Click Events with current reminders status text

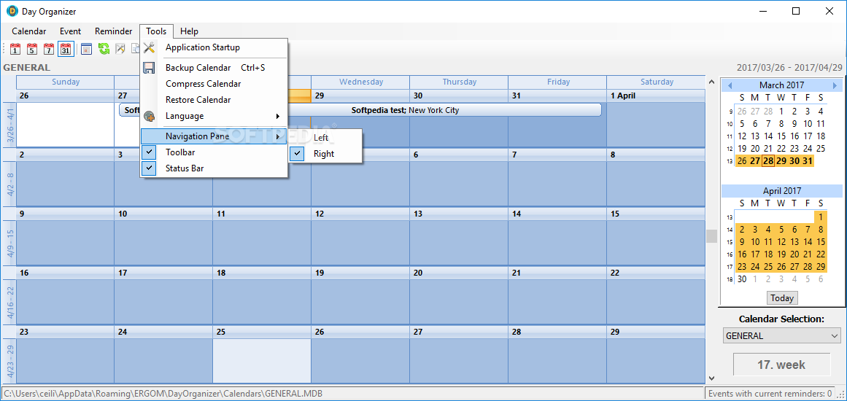pyautogui.click(x=770, y=394)
